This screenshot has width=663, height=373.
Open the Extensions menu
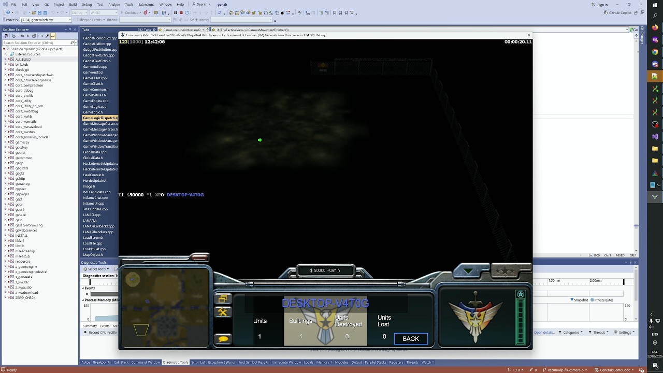[146, 4]
